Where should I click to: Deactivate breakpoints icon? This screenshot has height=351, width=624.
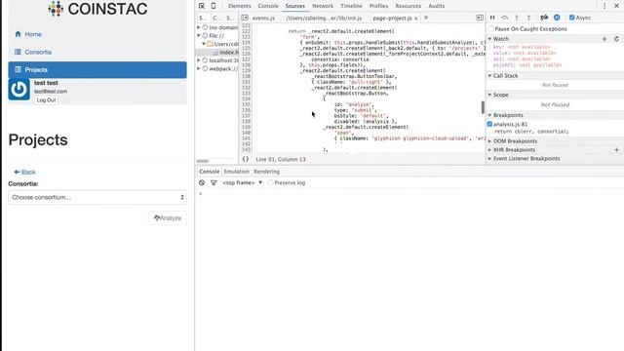tap(544, 18)
